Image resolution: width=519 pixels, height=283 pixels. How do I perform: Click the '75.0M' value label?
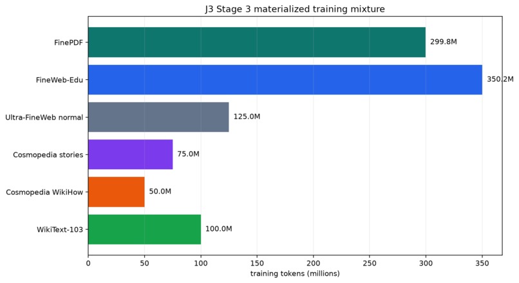[188, 154]
